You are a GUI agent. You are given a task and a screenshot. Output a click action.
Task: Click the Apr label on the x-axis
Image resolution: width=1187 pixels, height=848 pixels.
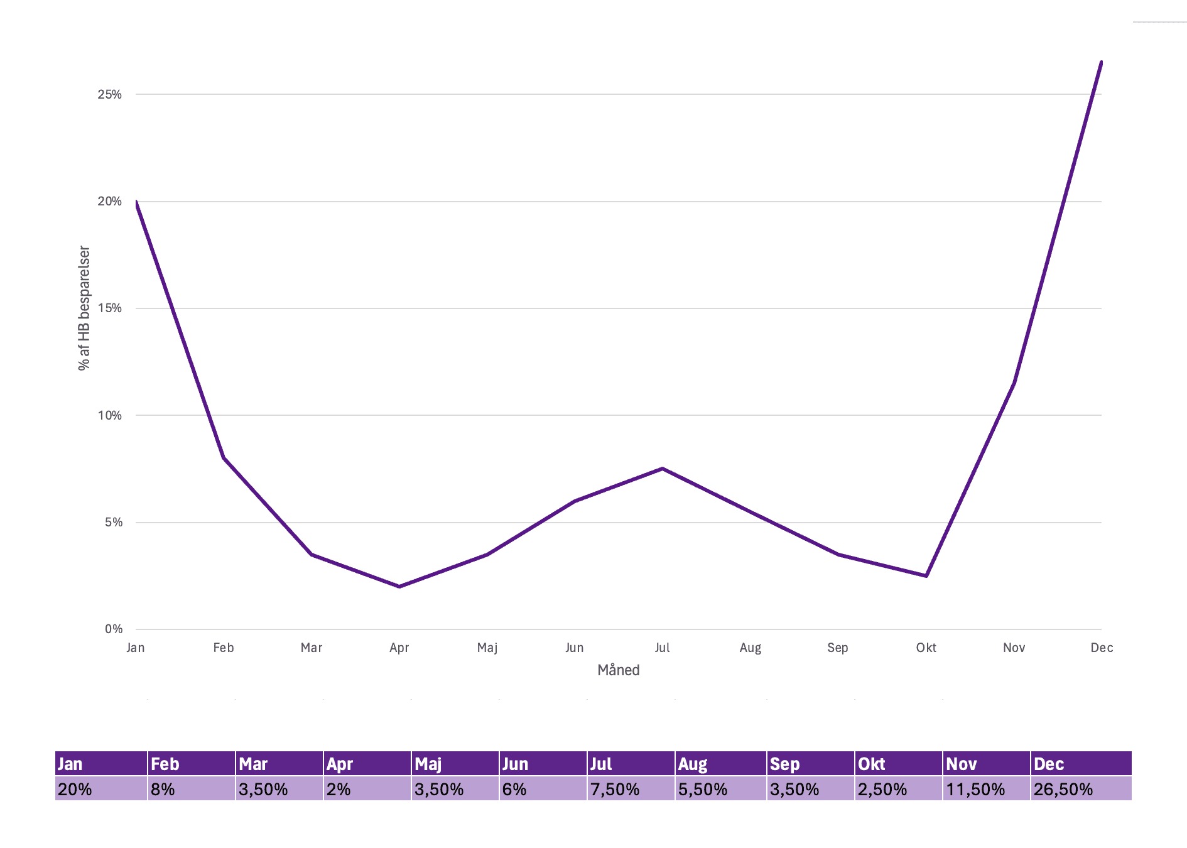[399, 648]
